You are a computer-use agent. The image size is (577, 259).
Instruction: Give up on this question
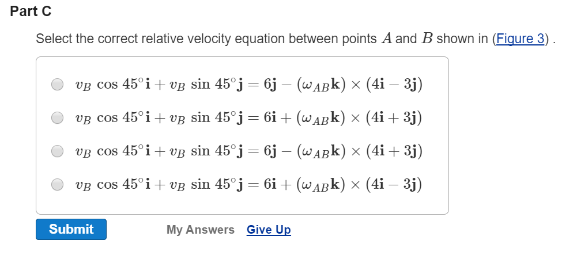click(269, 230)
